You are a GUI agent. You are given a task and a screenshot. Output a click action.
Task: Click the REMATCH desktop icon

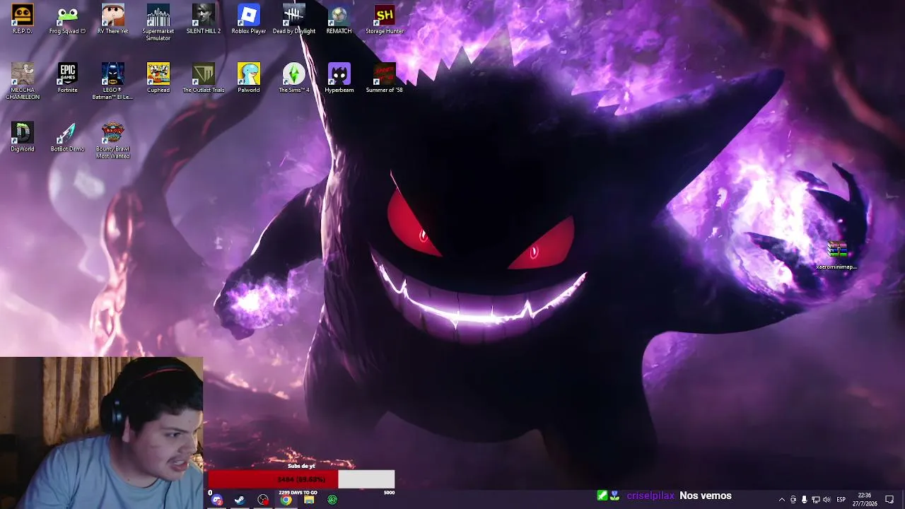(339, 19)
